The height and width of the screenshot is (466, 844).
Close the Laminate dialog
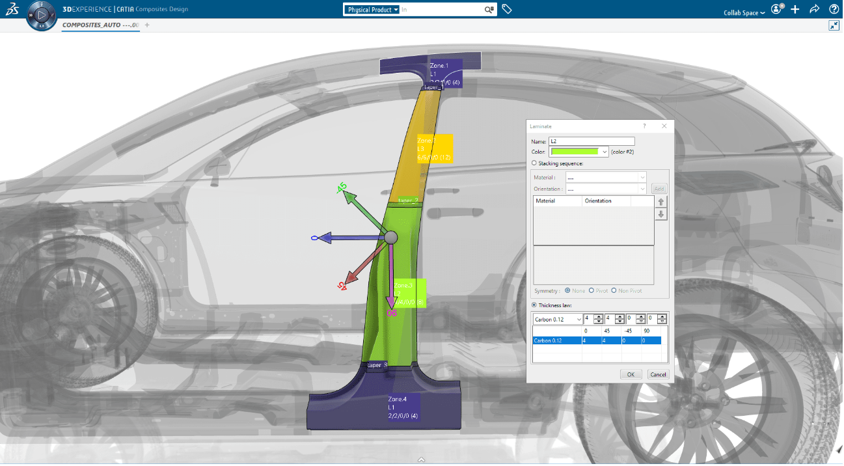click(x=664, y=126)
